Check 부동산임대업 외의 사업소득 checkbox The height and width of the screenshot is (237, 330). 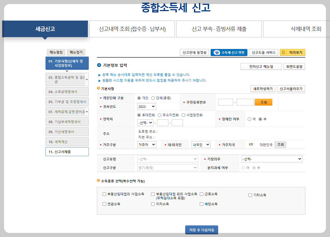(x=153, y=194)
